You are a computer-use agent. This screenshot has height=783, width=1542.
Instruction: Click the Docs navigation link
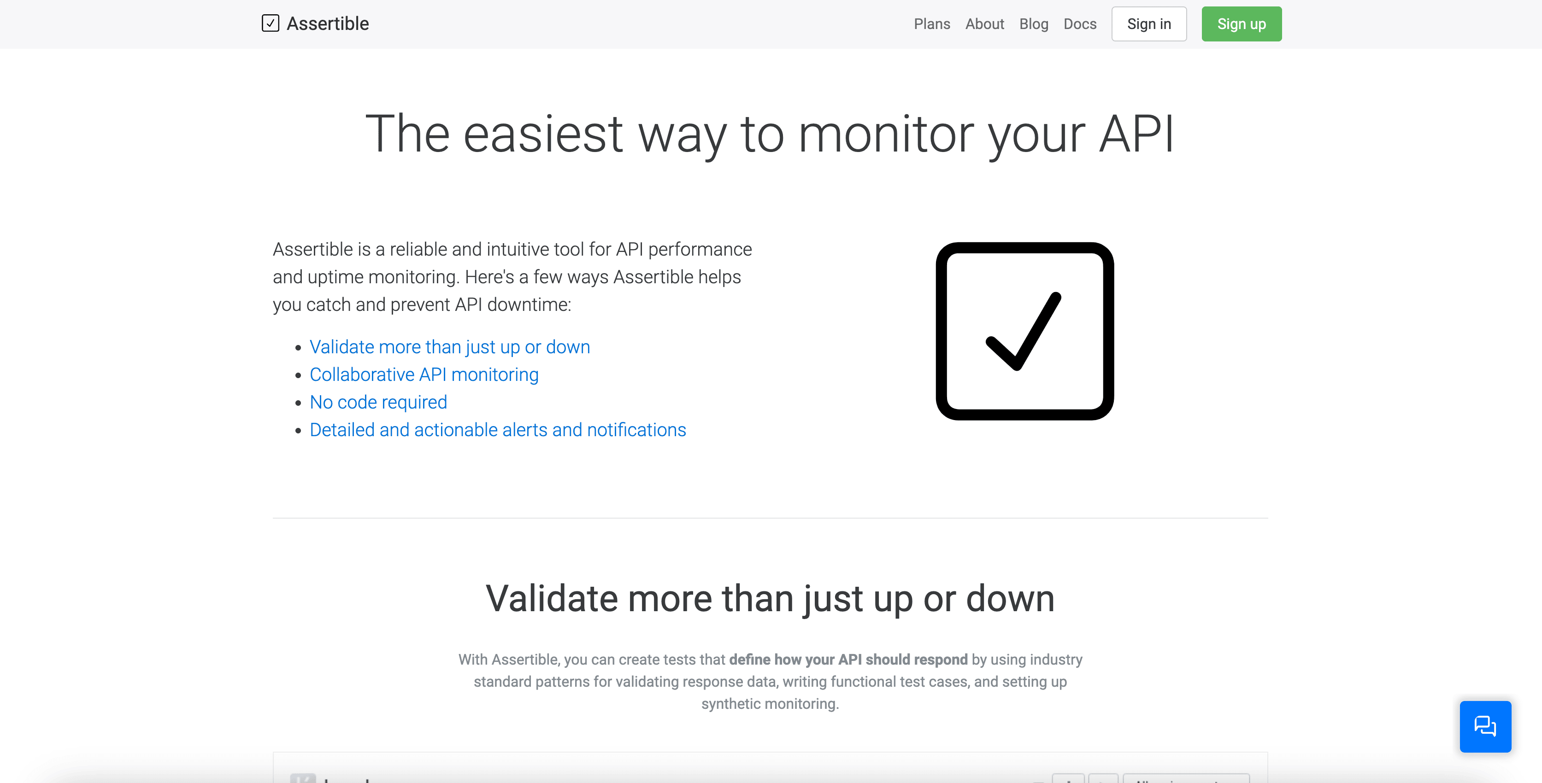(1080, 24)
